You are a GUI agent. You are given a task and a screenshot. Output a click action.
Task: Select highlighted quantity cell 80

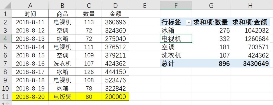coord(89,96)
